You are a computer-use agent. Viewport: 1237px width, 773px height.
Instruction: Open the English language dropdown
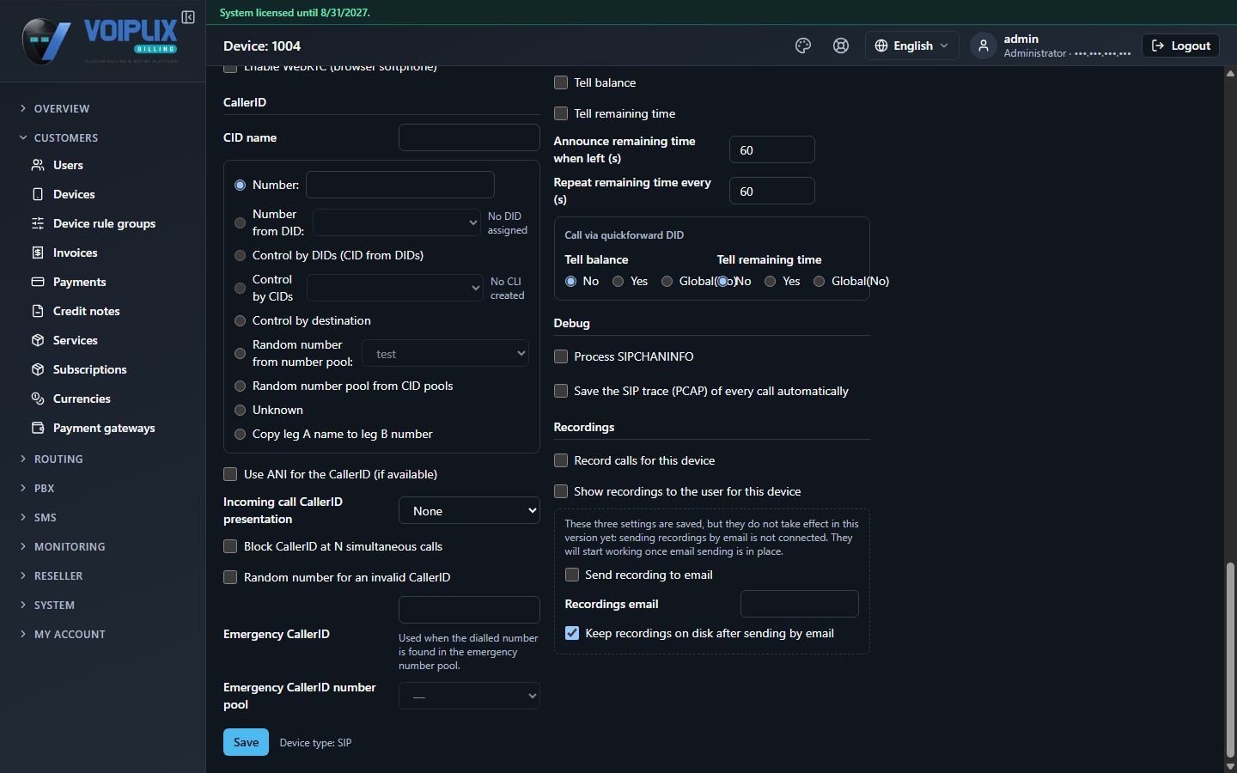click(911, 46)
